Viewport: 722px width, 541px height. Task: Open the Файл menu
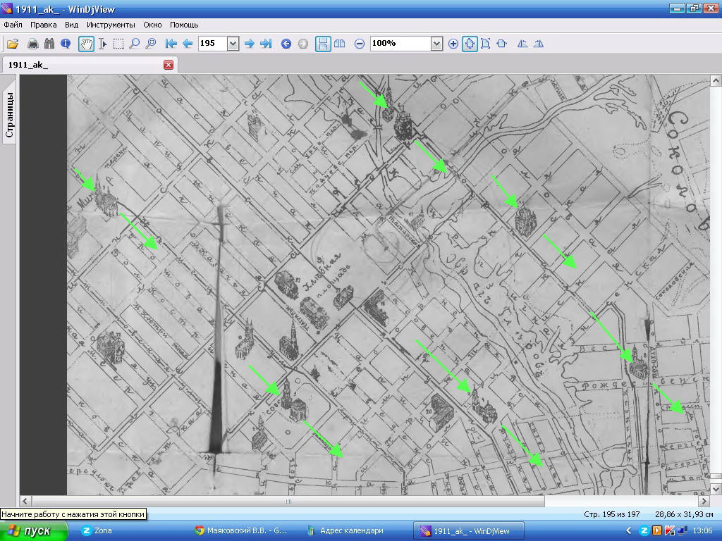coord(13,25)
